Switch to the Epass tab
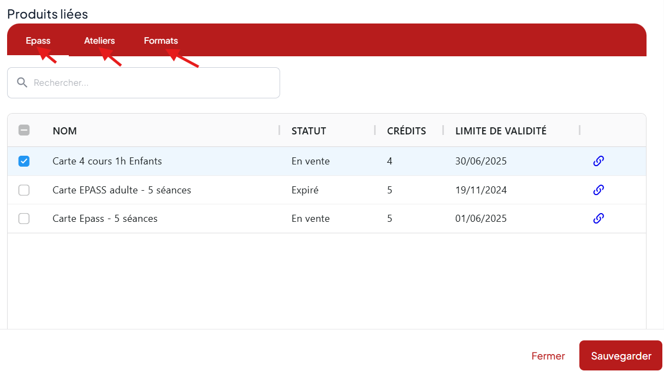 tap(38, 41)
